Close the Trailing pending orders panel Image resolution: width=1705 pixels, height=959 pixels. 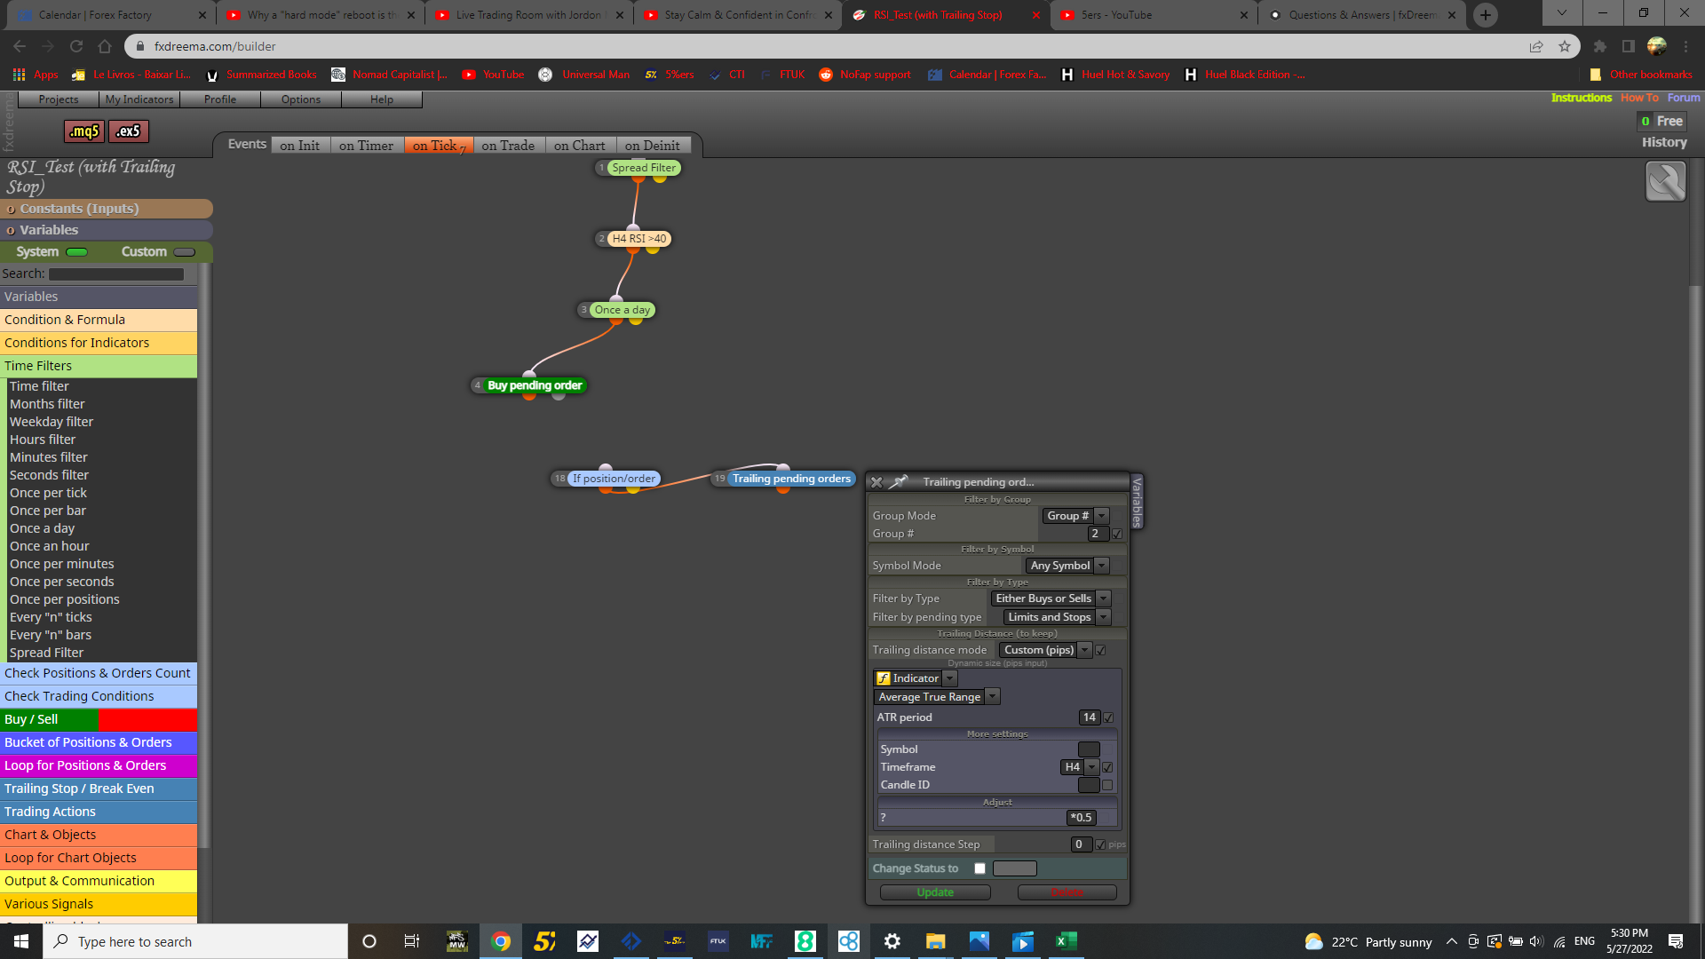click(876, 482)
